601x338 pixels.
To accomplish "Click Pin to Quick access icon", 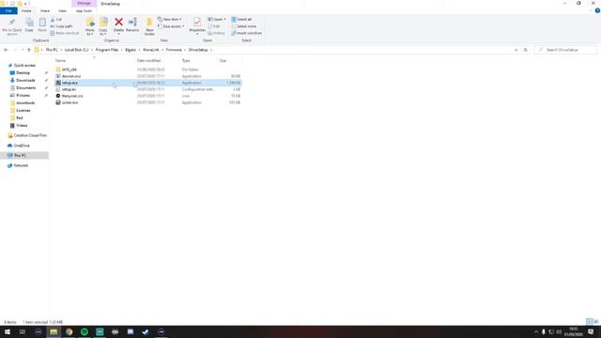I will pos(12,26).
